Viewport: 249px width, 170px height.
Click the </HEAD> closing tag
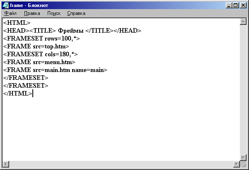click(127, 31)
